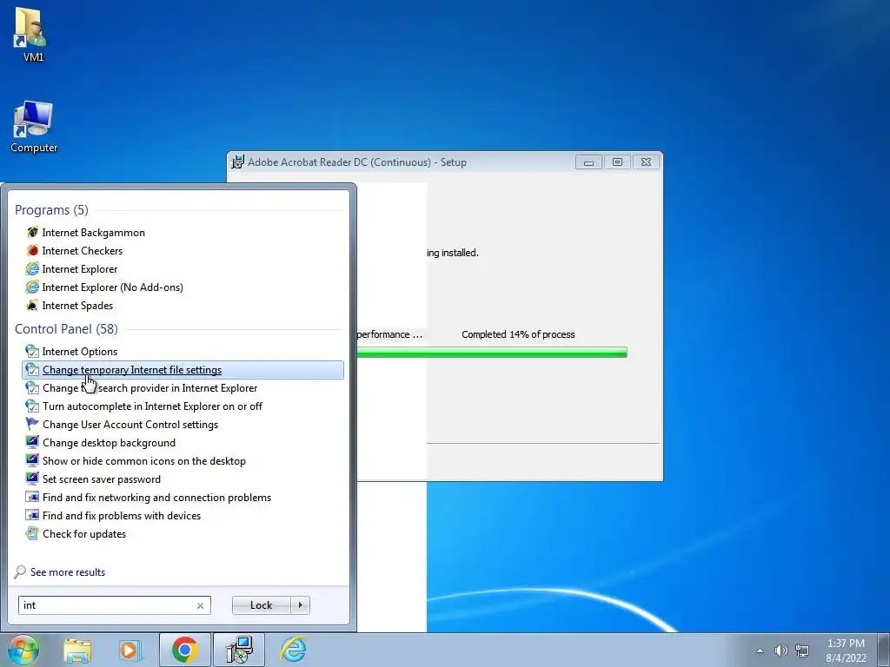This screenshot has width=890, height=667.
Task: Select Change temporary Internet file settings
Action: (x=183, y=370)
